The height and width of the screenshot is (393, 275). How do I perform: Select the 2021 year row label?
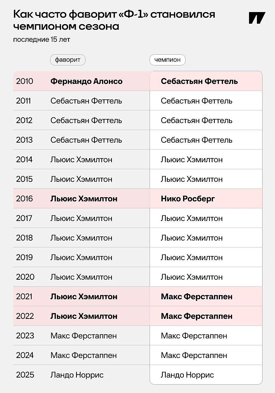tap(25, 297)
